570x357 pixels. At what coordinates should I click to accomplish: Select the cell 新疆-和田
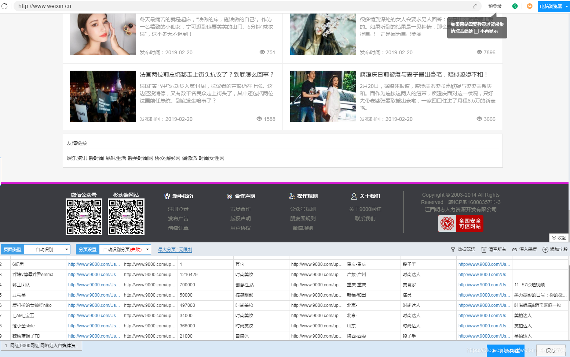(373, 295)
